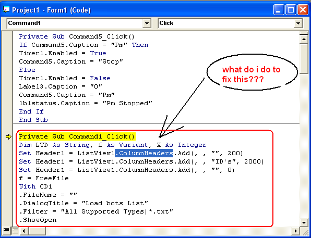The image size is (311, 238).
Task: Click vertical scrollbar up arrow
Action: coord(304,39)
